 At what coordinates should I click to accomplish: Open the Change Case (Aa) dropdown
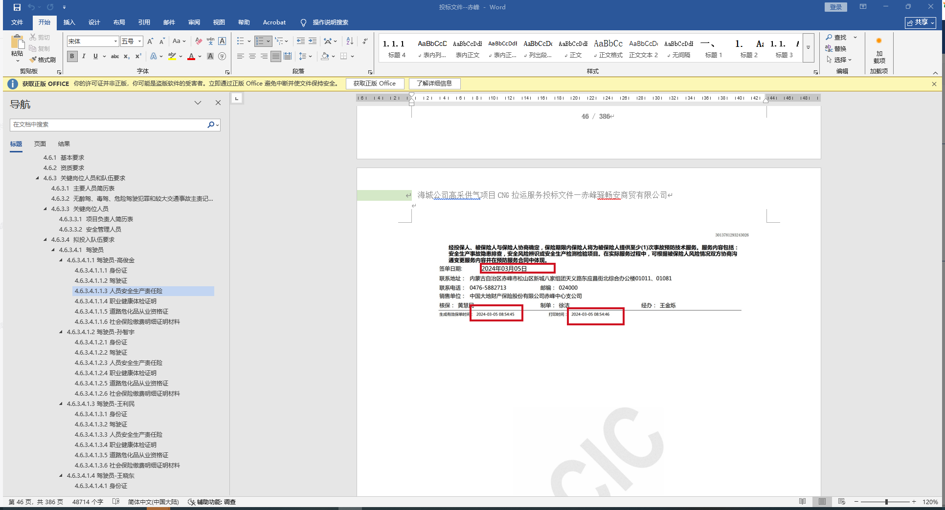point(179,42)
